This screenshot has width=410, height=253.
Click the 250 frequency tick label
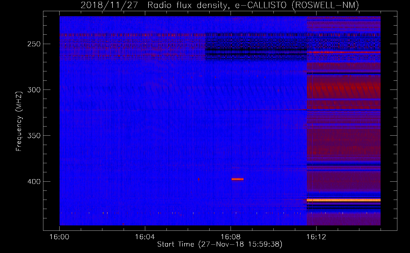pos(34,44)
